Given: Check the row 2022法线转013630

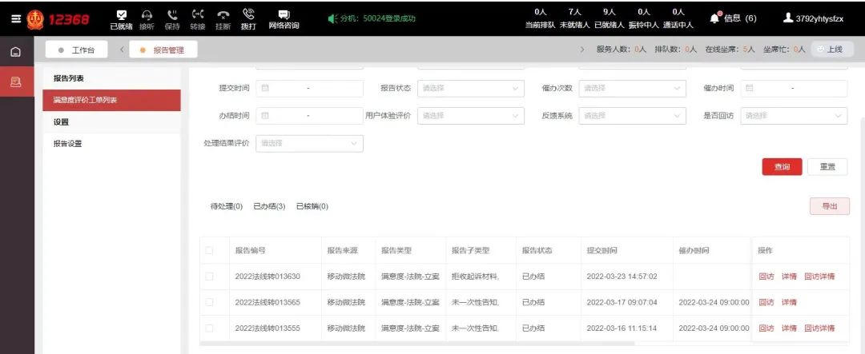Looking at the screenshot, I should [209, 276].
